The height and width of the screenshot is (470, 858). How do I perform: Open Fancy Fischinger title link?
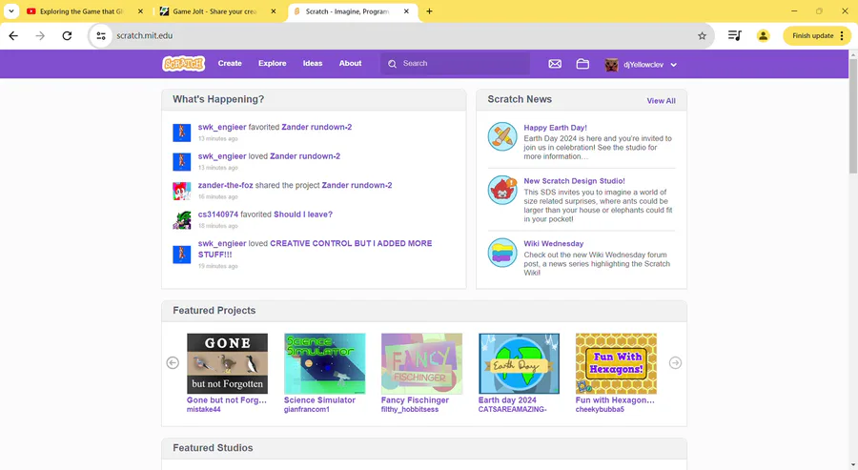tap(415, 400)
